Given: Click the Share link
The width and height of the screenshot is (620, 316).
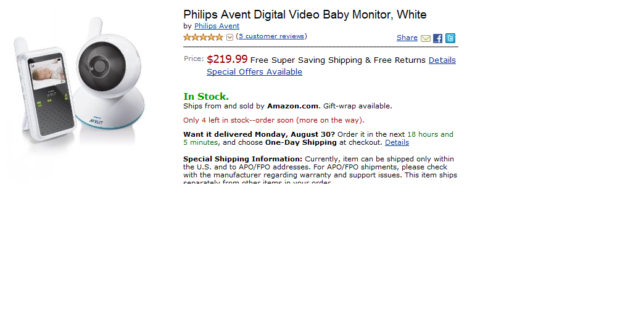Looking at the screenshot, I should pyautogui.click(x=407, y=38).
